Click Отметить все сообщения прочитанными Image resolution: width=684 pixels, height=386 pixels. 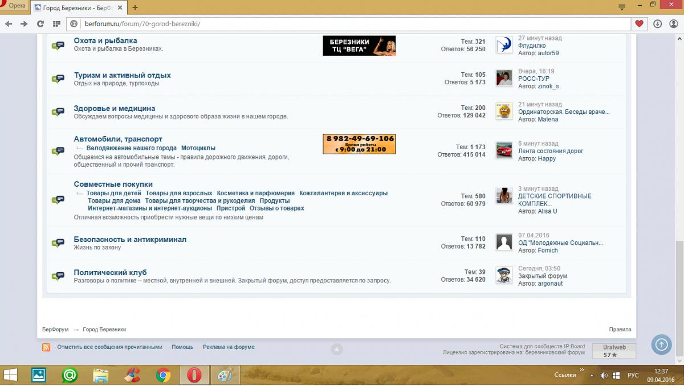(x=109, y=347)
